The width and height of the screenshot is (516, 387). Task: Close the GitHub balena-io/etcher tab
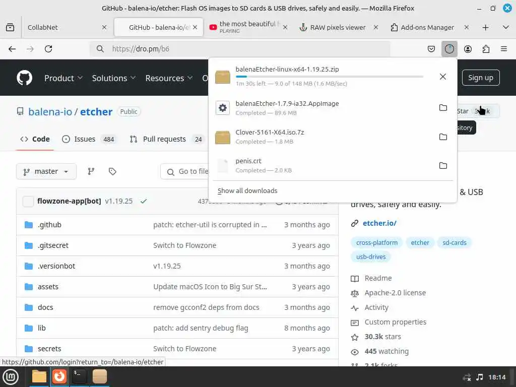(195, 27)
